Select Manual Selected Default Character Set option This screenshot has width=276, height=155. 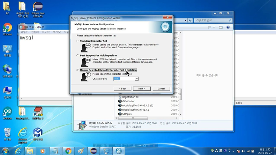click(x=77, y=70)
